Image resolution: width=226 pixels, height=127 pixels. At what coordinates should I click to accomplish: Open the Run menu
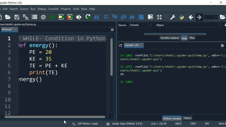tap(33, 9)
